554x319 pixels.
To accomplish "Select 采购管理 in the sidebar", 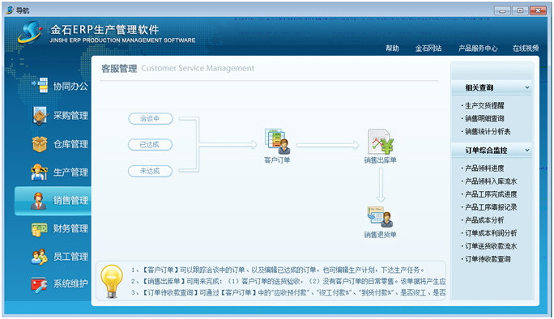I will pos(60,116).
